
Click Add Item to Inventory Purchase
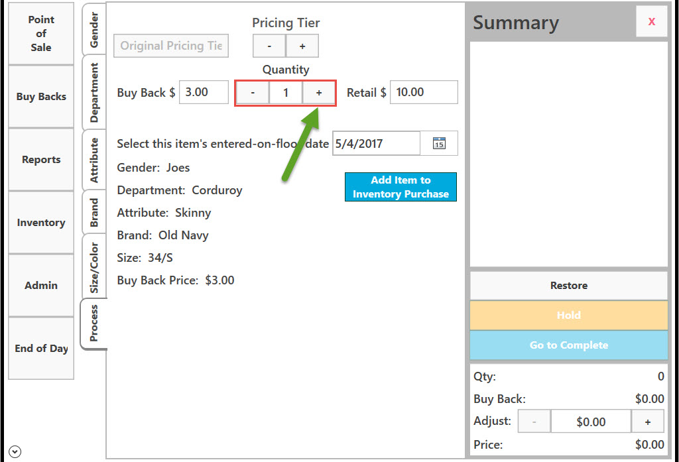(x=401, y=187)
